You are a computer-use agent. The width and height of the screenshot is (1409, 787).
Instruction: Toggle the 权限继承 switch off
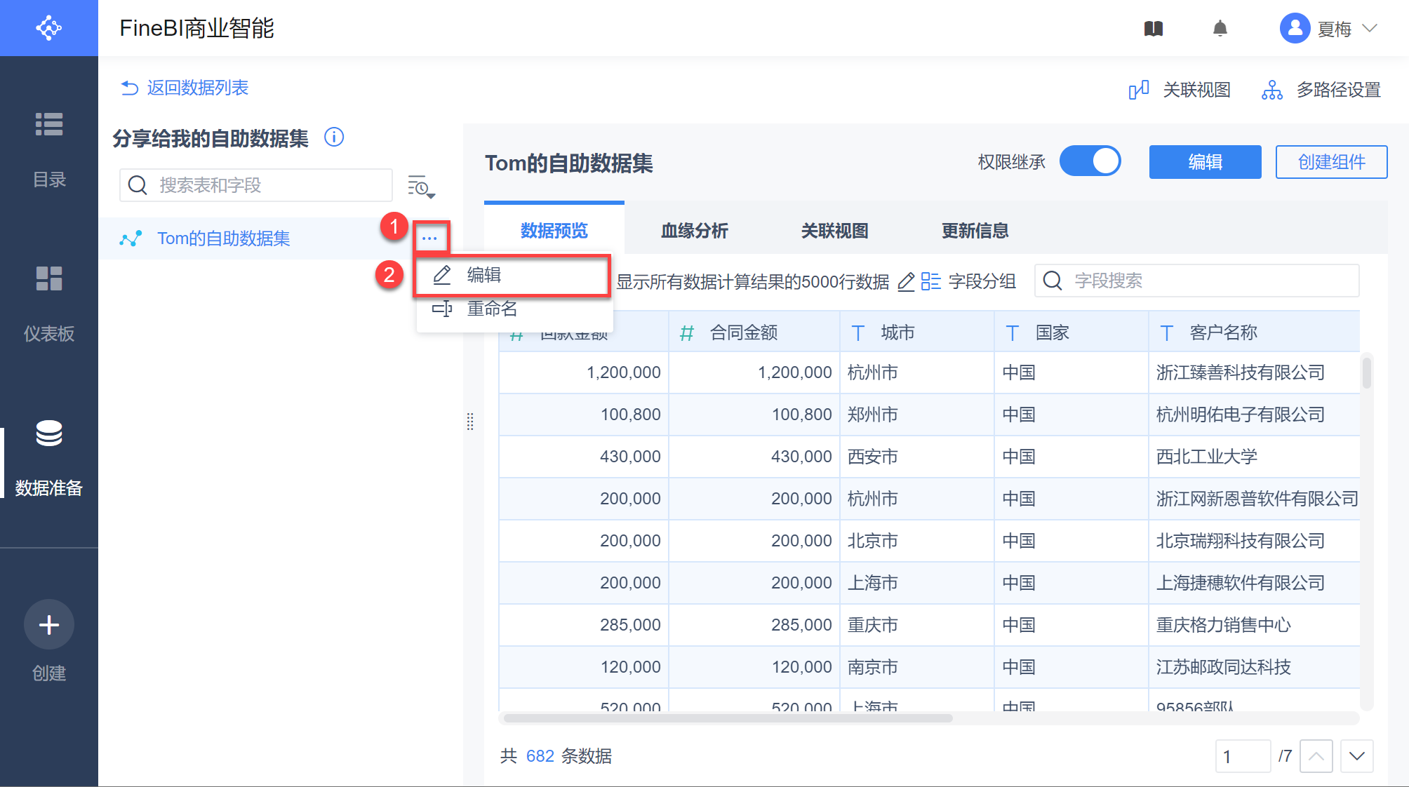pos(1090,161)
